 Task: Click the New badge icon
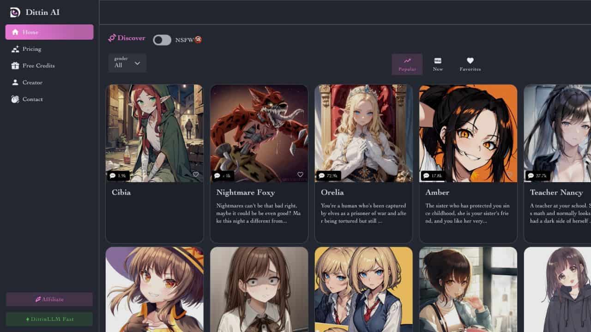(438, 60)
